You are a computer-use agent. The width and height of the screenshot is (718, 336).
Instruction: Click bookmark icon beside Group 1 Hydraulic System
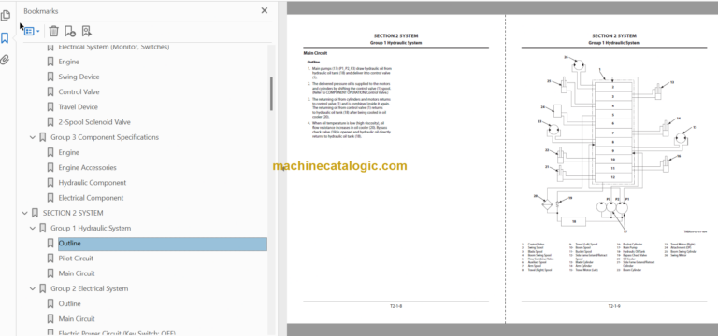(43, 228)
